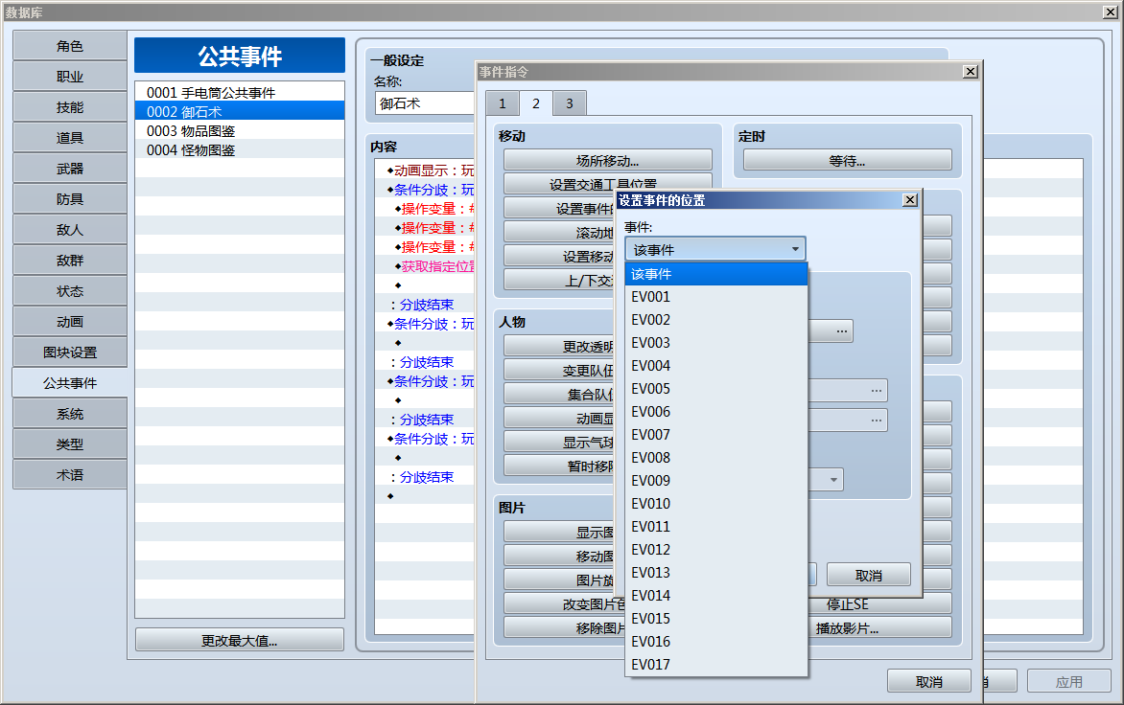Close the 设置事件的位置 dialog with X

click(x=910, y=200)
